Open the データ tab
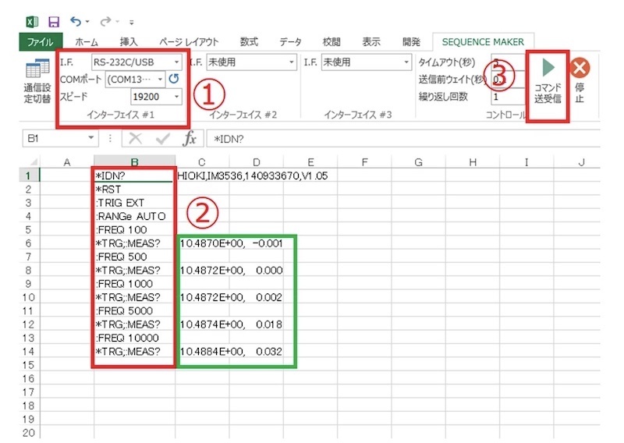 [290, 42]
